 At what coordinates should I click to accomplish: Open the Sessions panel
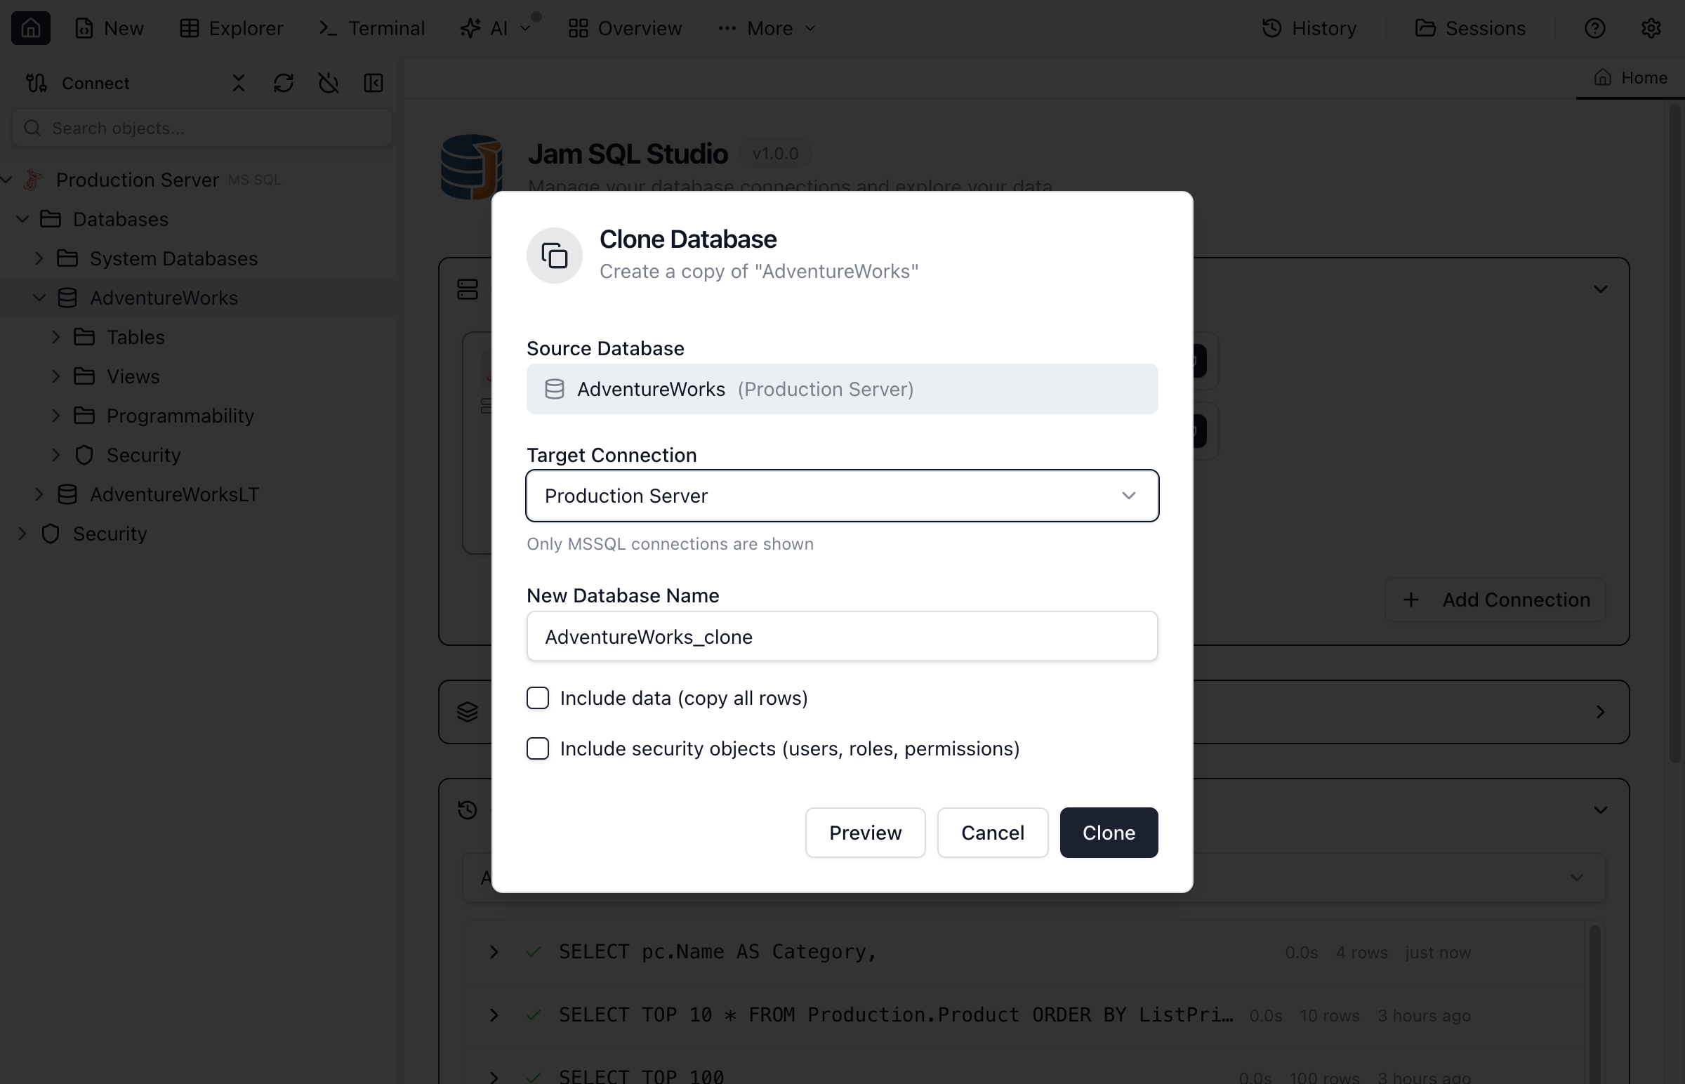point(1469,28)
